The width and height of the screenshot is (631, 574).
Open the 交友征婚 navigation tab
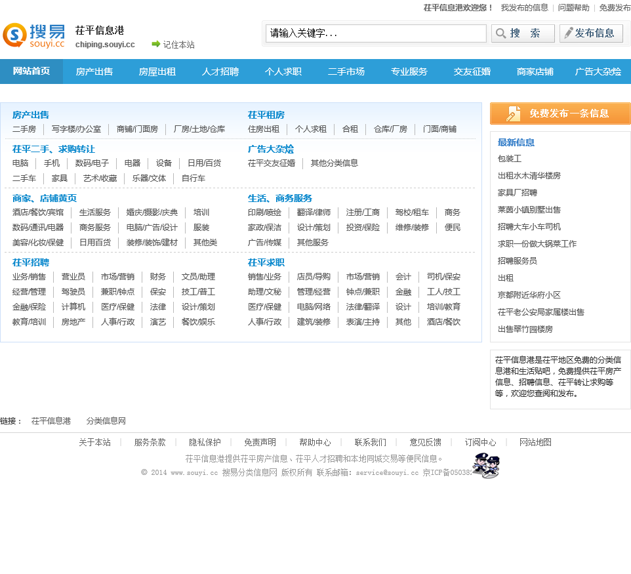(472, 72)
